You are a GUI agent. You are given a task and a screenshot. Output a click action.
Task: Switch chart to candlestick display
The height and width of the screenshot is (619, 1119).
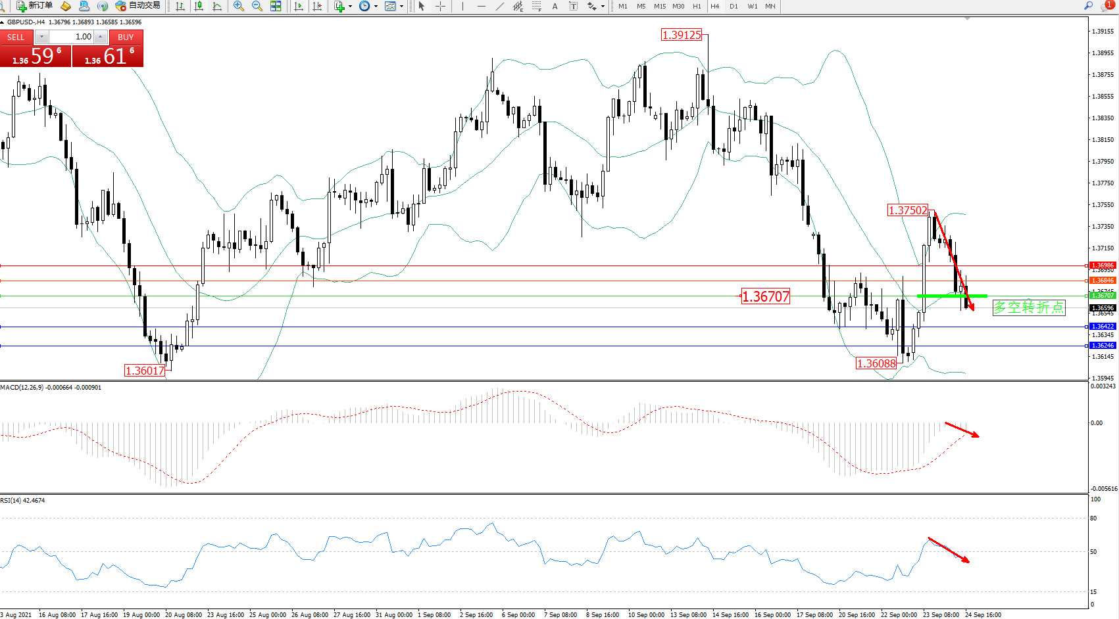pyautogui.click(x=199, y=6)
